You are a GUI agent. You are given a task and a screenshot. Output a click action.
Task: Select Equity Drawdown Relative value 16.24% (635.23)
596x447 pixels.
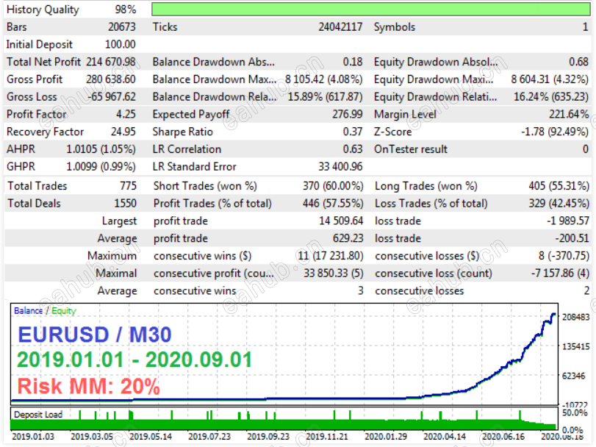coord(551,97)
